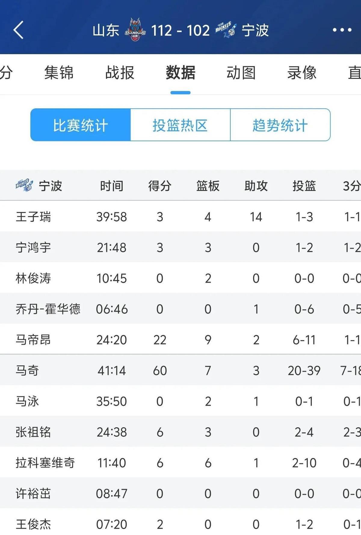Open player 马奇 stats row
The image size is (361, 535).
click(x=180, y=370)
